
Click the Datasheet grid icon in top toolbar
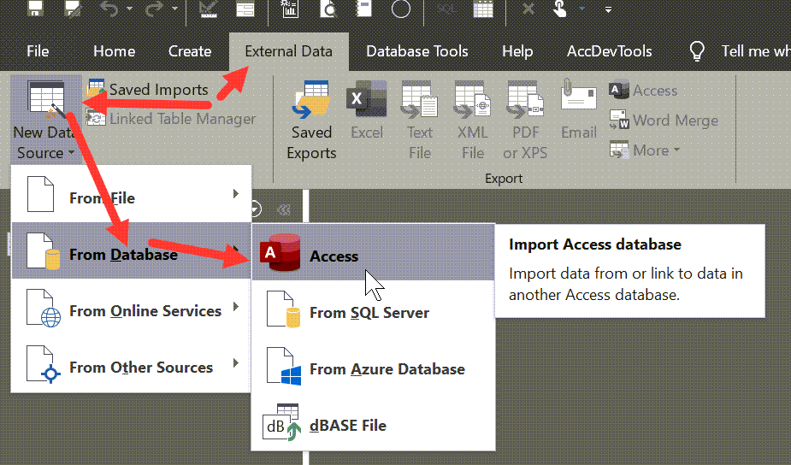click(x=483, y=9)
